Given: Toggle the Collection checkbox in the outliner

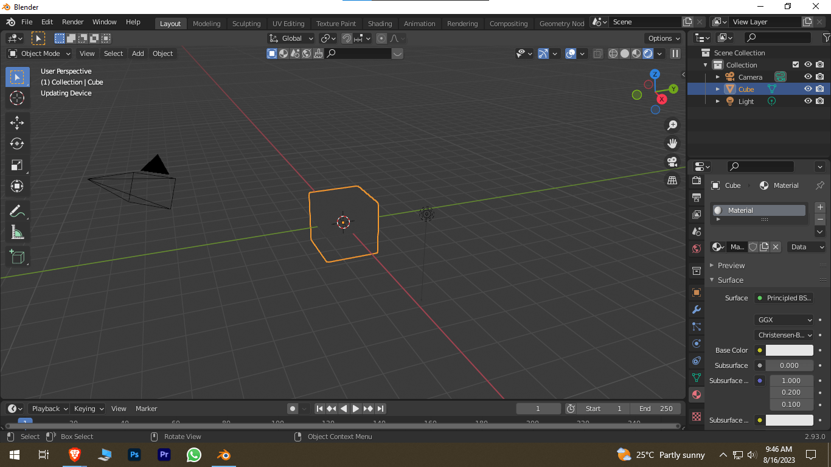Looking at the screenshot, I should tap(795, 64).
